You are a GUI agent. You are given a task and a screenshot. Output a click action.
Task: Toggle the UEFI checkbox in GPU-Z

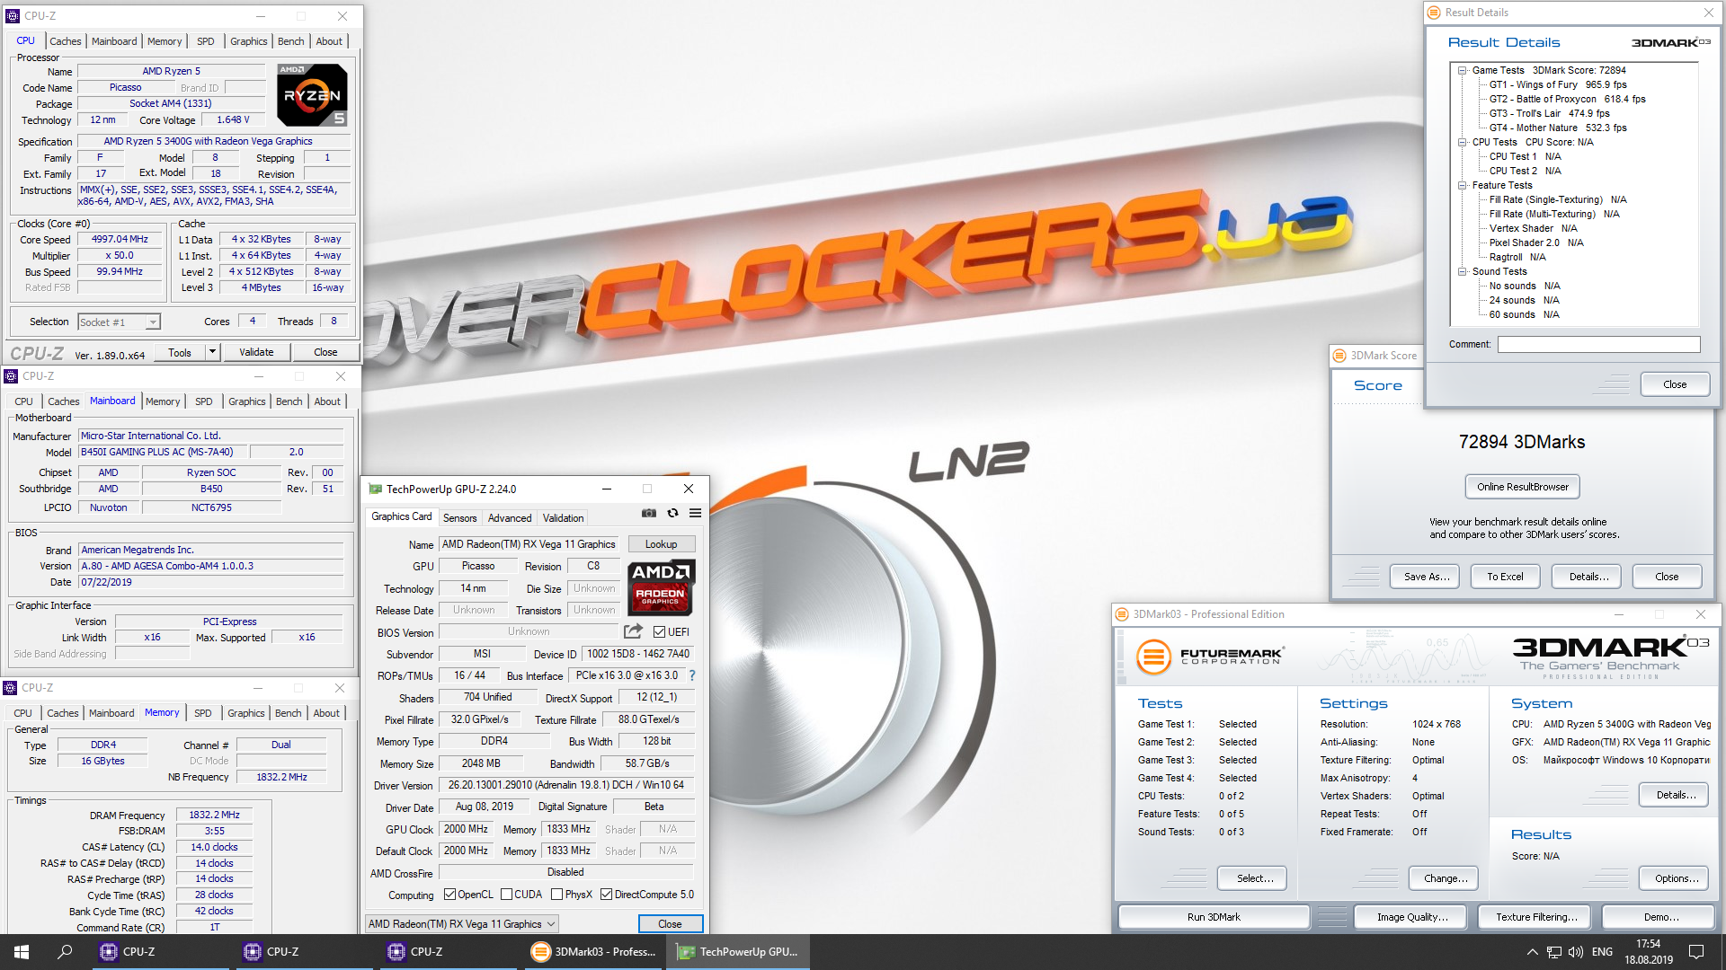click(659, 632)
